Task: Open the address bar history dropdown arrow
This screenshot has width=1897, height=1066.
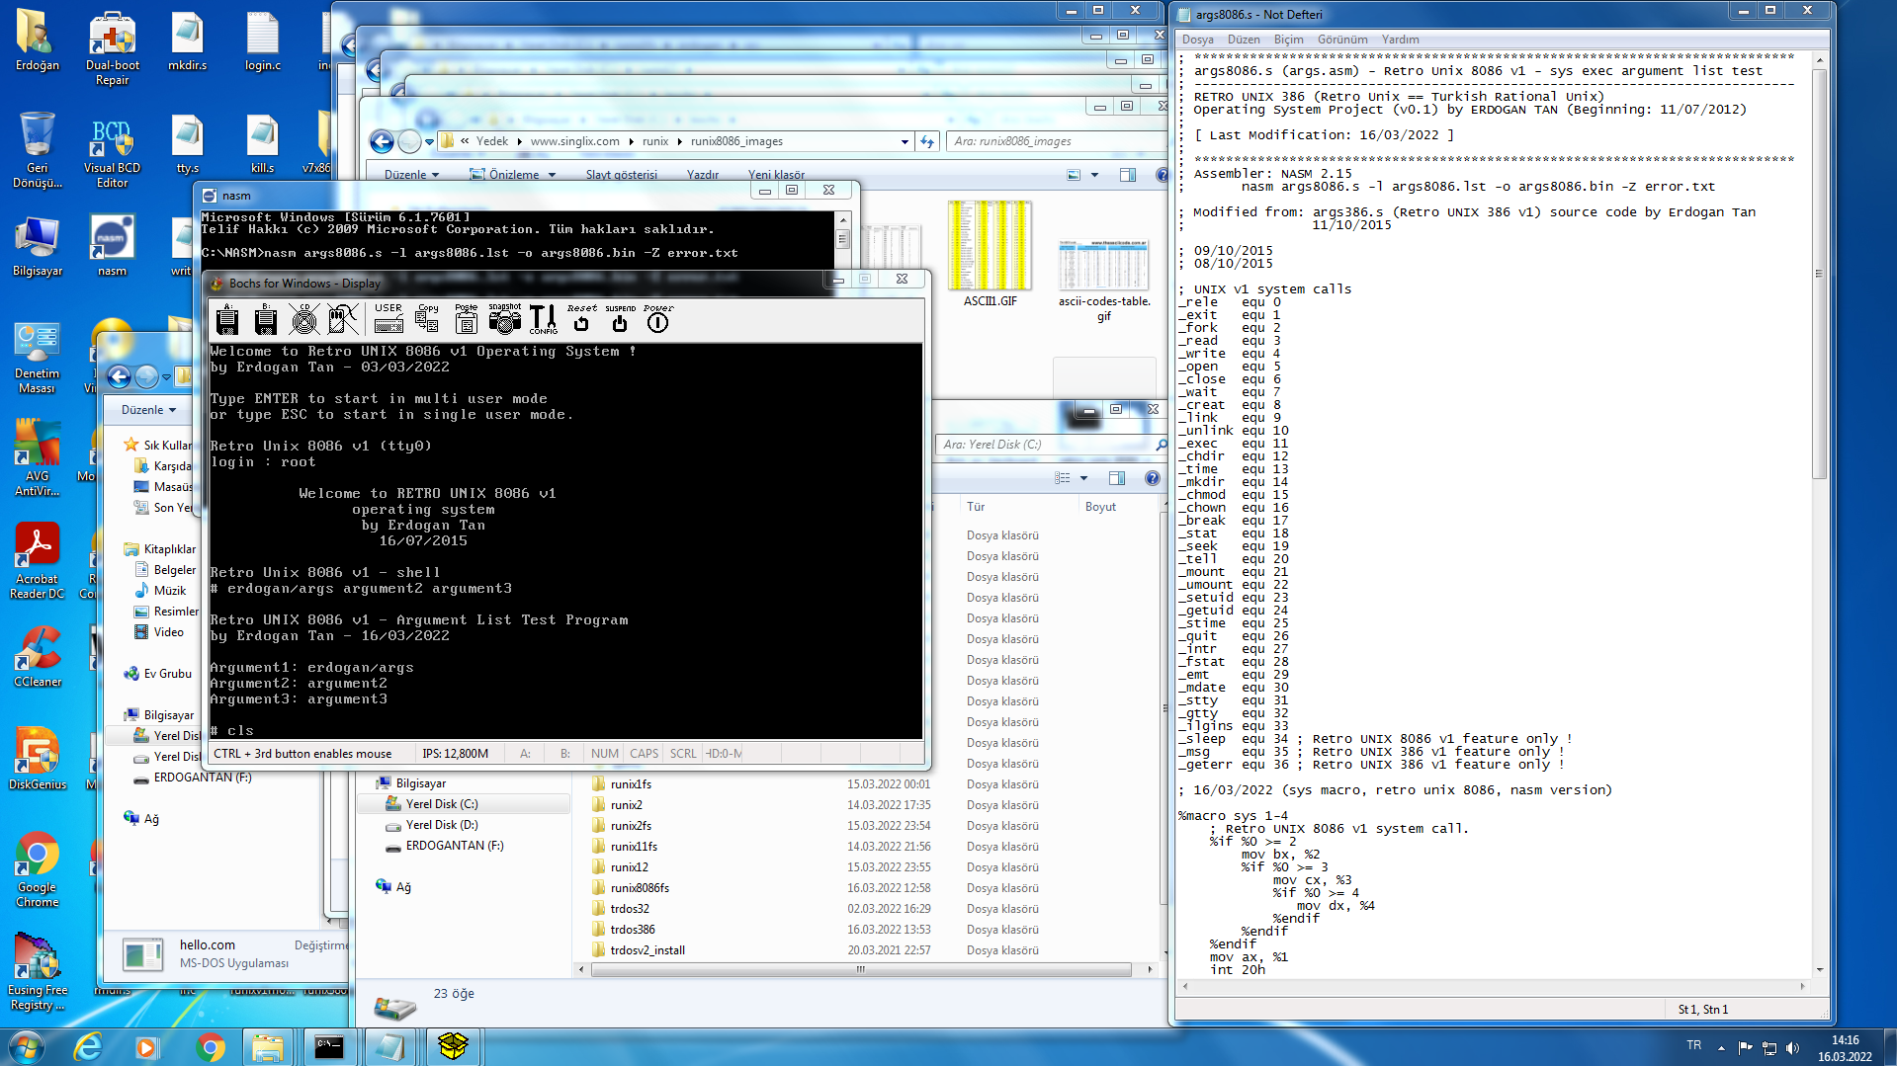Action: [904, 142]
